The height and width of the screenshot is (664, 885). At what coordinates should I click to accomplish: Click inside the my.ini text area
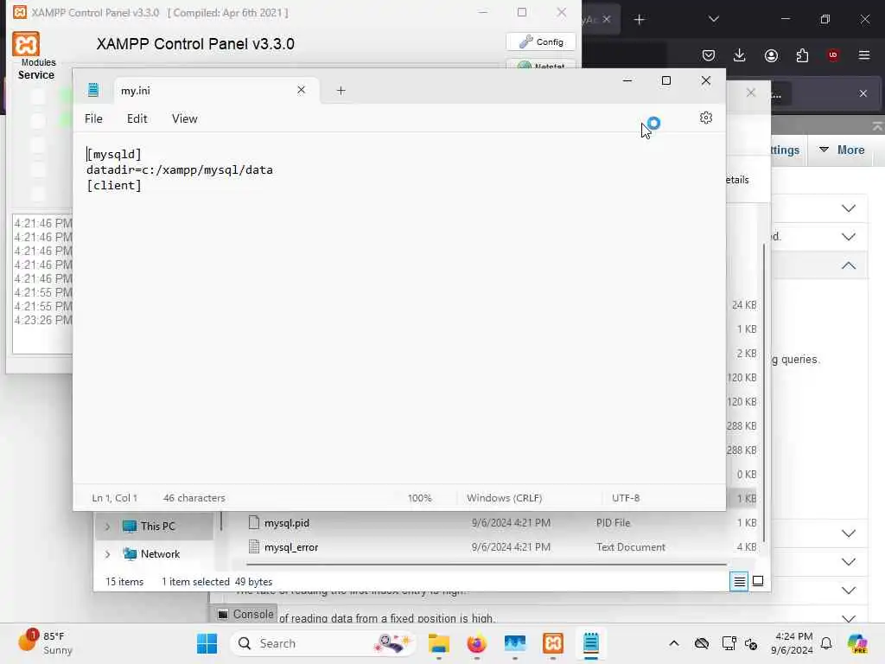[x=398, y=308]
